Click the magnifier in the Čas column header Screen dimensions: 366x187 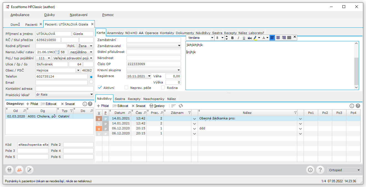pos(144,113)
